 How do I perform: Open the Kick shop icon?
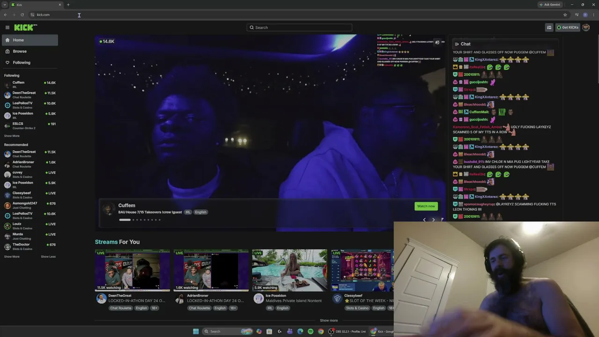point(549,28)
